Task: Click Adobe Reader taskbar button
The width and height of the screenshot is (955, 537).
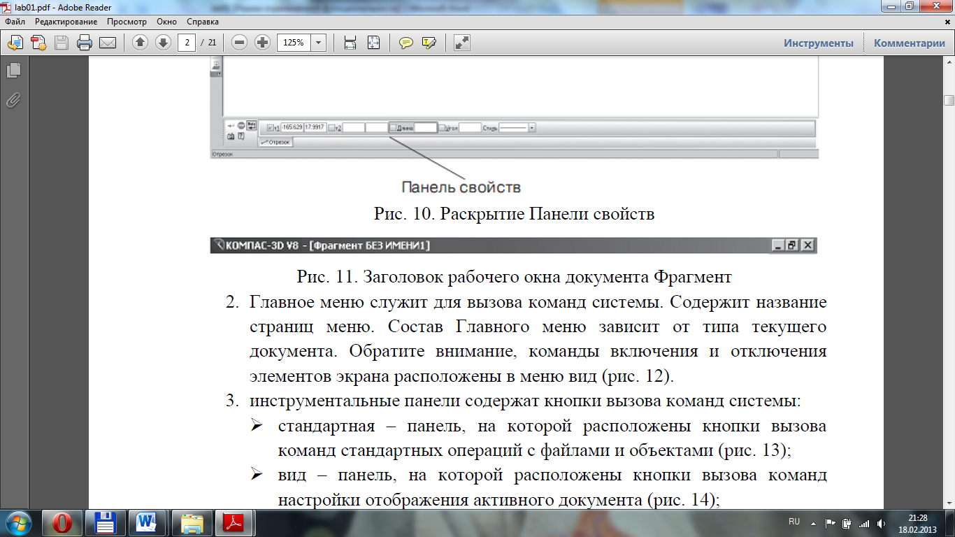Action: tap(232, 523)
